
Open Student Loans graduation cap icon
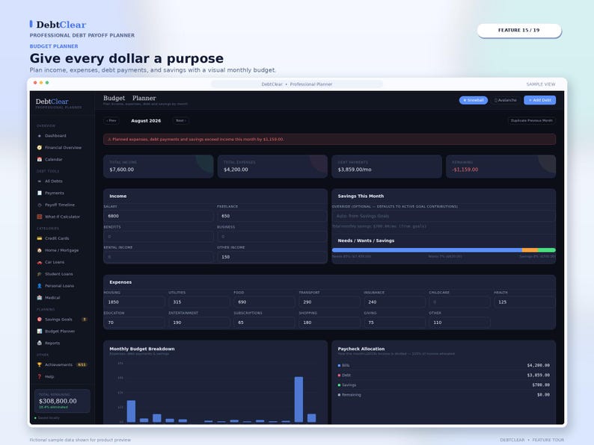[x=40, y=274]
